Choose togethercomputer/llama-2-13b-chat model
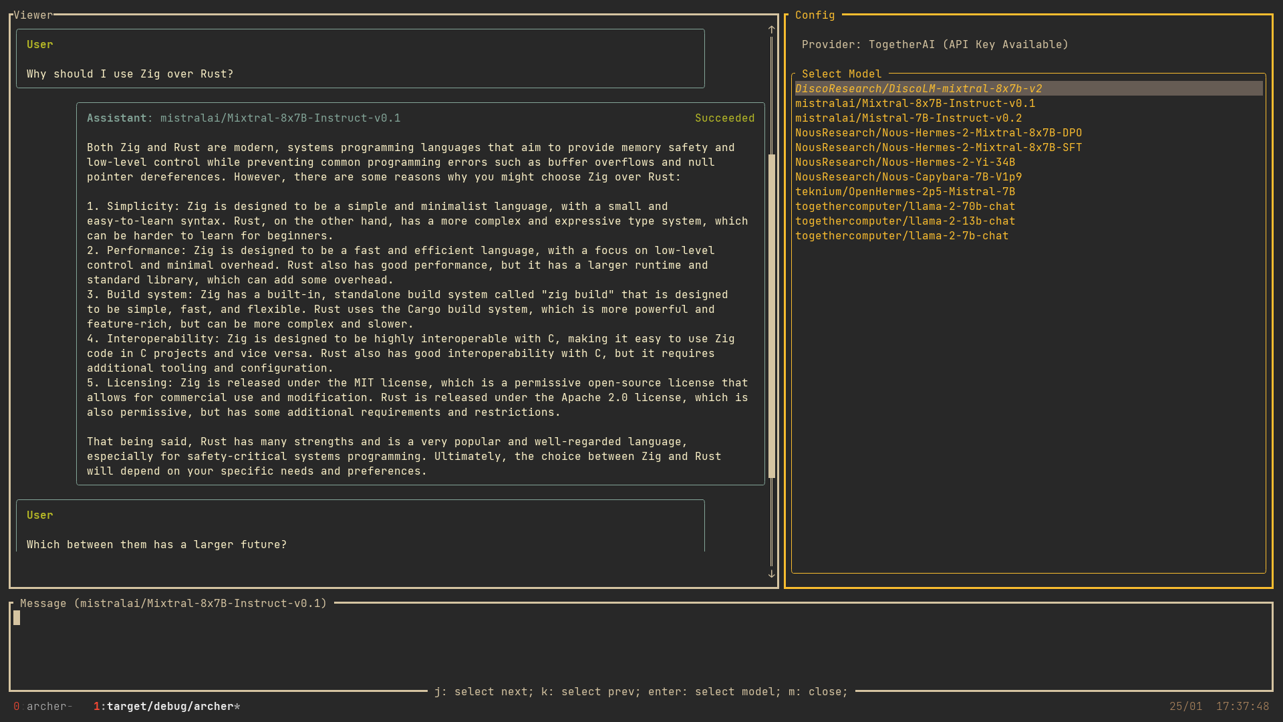 [x=905, y=221]
